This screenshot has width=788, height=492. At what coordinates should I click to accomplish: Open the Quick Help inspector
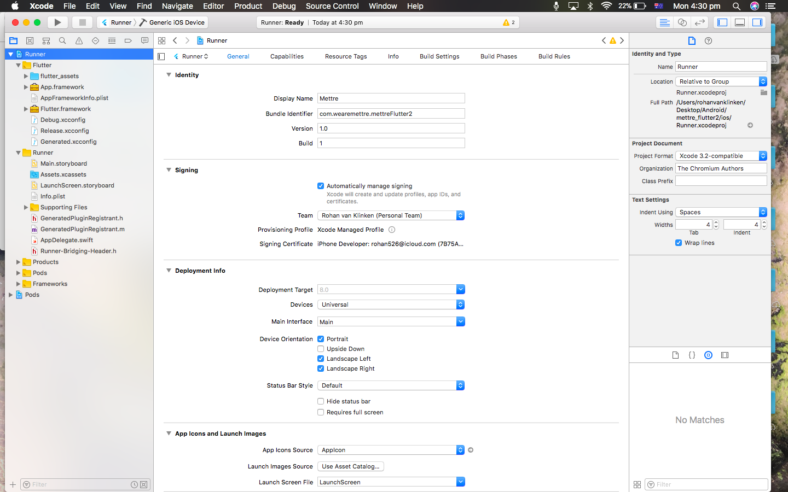[708, 40]
